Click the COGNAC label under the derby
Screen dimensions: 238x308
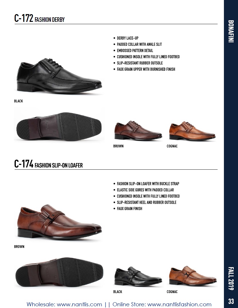(172, 146)
